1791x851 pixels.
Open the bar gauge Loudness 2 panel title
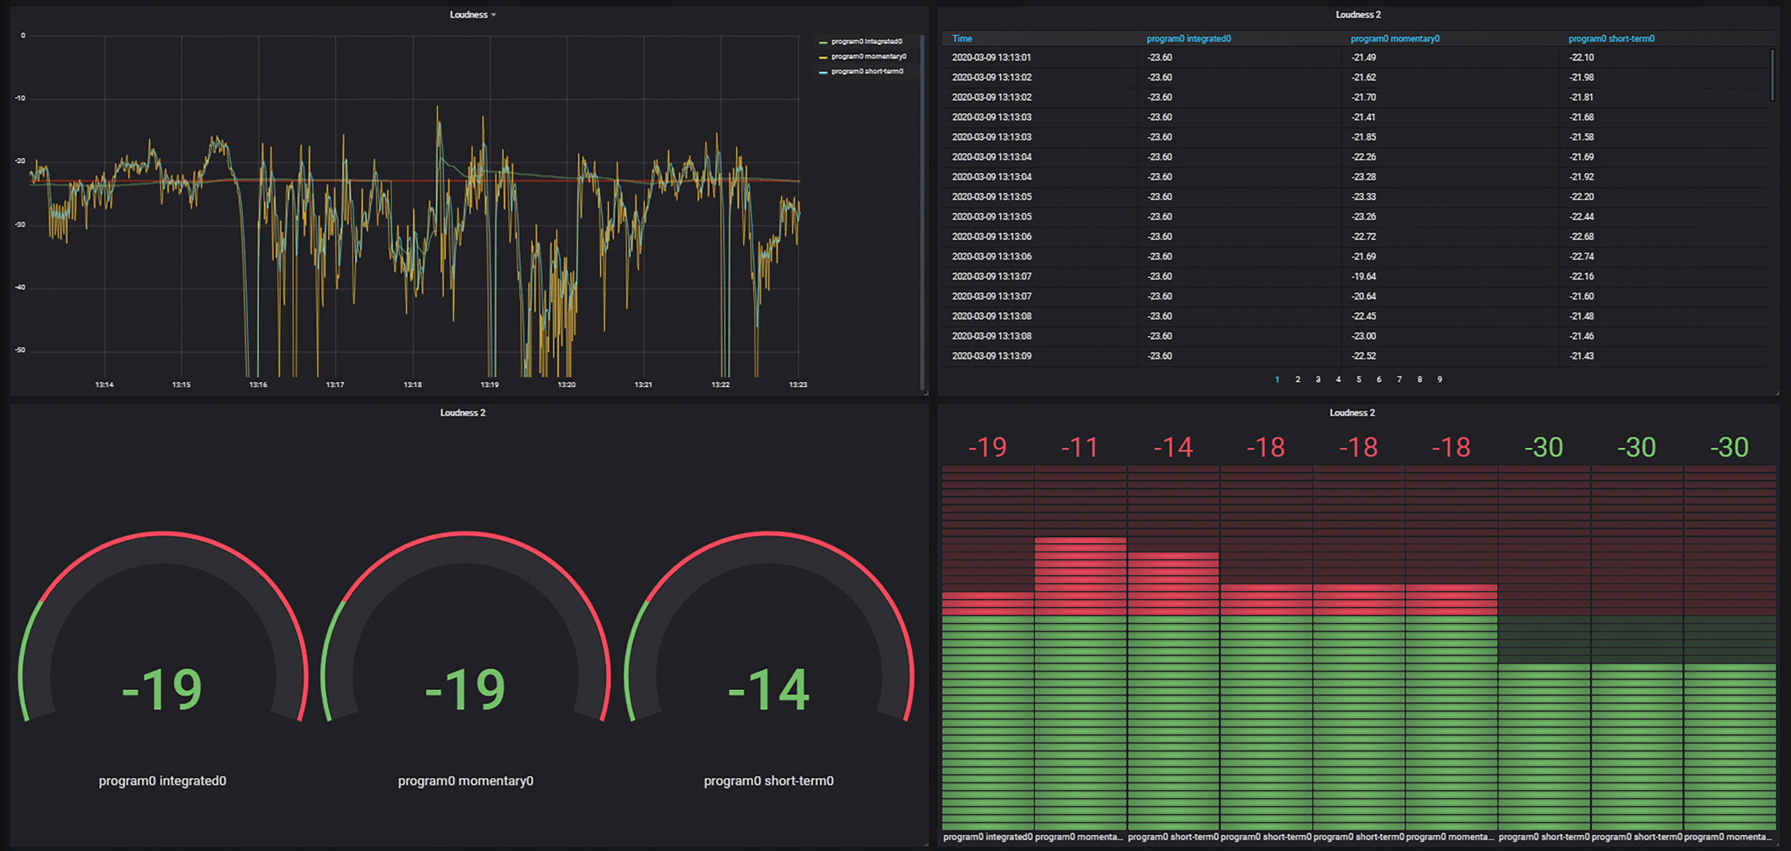tap(1352, 413)
